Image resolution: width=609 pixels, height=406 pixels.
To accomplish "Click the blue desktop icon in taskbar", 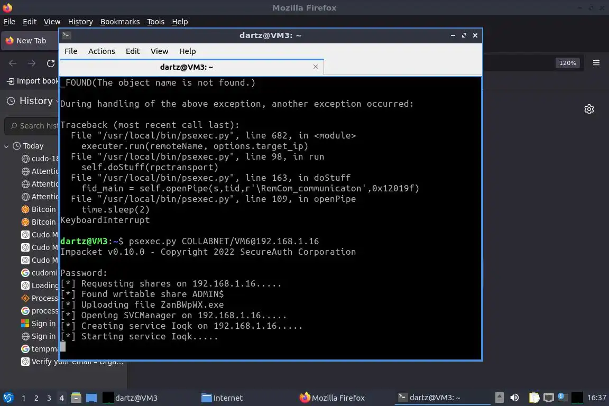I will (91, 398).
